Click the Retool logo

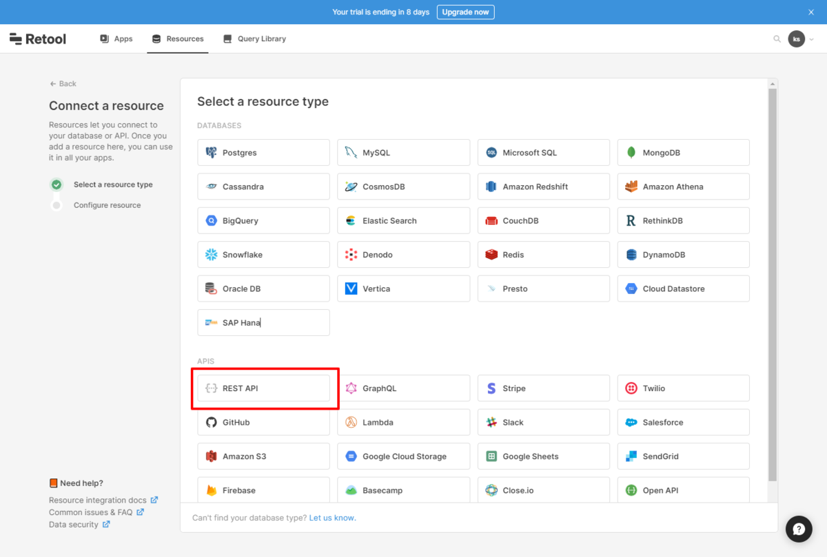(38, 39)
